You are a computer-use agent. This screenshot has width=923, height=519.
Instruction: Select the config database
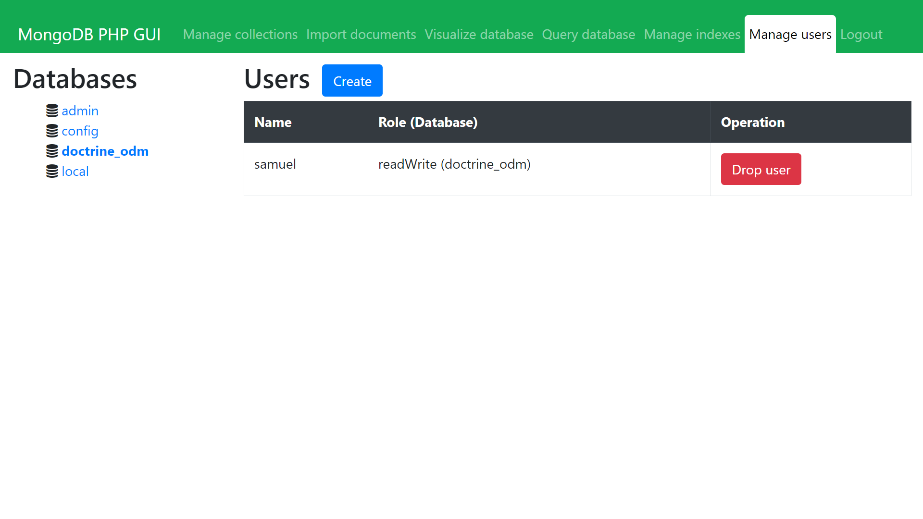(x=80, y=131)
